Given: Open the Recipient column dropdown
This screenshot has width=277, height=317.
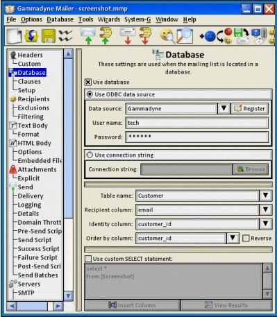Looking at the screenshot, I should click(265, 209).
